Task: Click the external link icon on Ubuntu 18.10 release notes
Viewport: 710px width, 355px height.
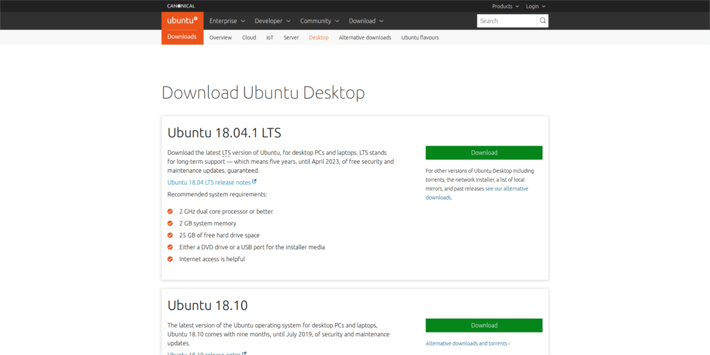Action: click(x=244, y=353)
